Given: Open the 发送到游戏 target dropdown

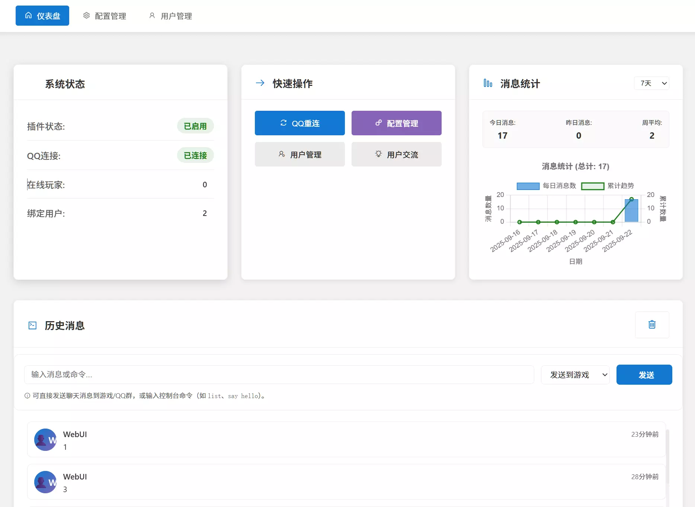Looking at the screenshot, I should [x=575, y=375].
